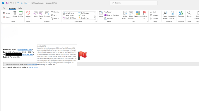Image resolution: width=199 pixels, height=111 pixels.
Task: Run the Team Email quick step
Action: click(68, 15)
